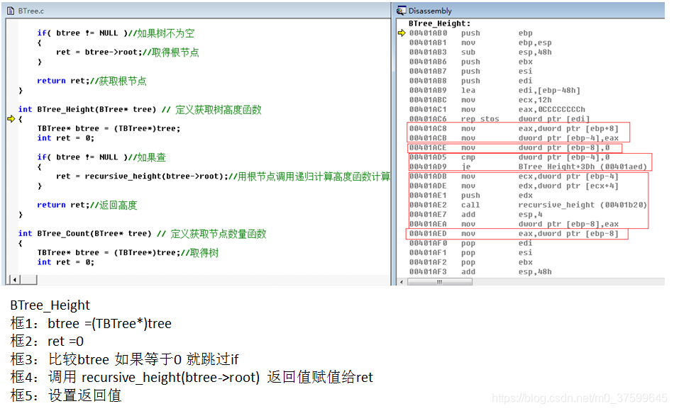This screenshot has height=411, width=674.
Task: Click disassembly line 00401ADB mov ecx,[ebp-4]
Action: (514, 176)
